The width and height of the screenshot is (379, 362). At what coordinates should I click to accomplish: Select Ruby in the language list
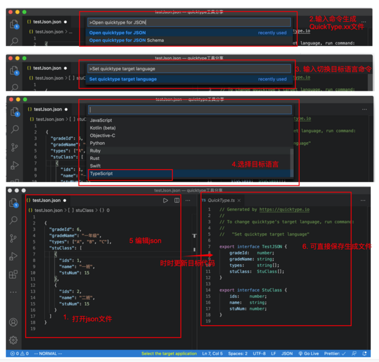tap(189, 151)
